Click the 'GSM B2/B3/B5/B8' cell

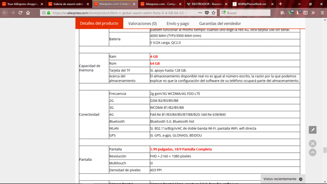coord(225,101)
